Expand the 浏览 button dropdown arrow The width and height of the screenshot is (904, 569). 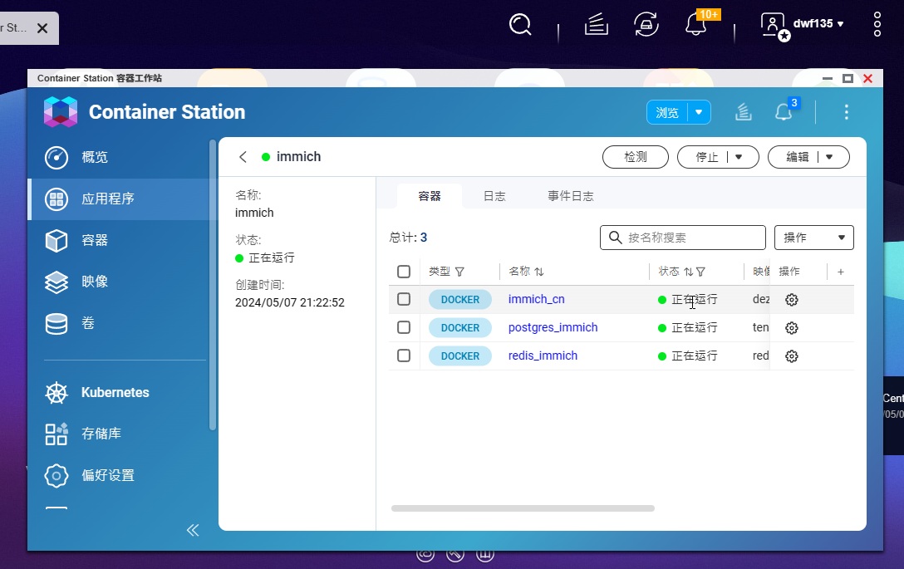[x=699, y=112]
